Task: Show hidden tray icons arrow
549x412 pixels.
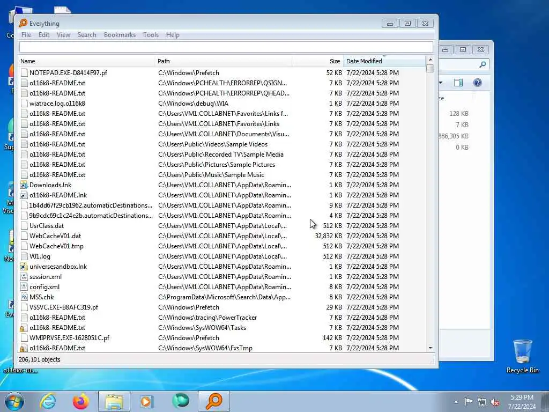Action: (x=456, y=402)
